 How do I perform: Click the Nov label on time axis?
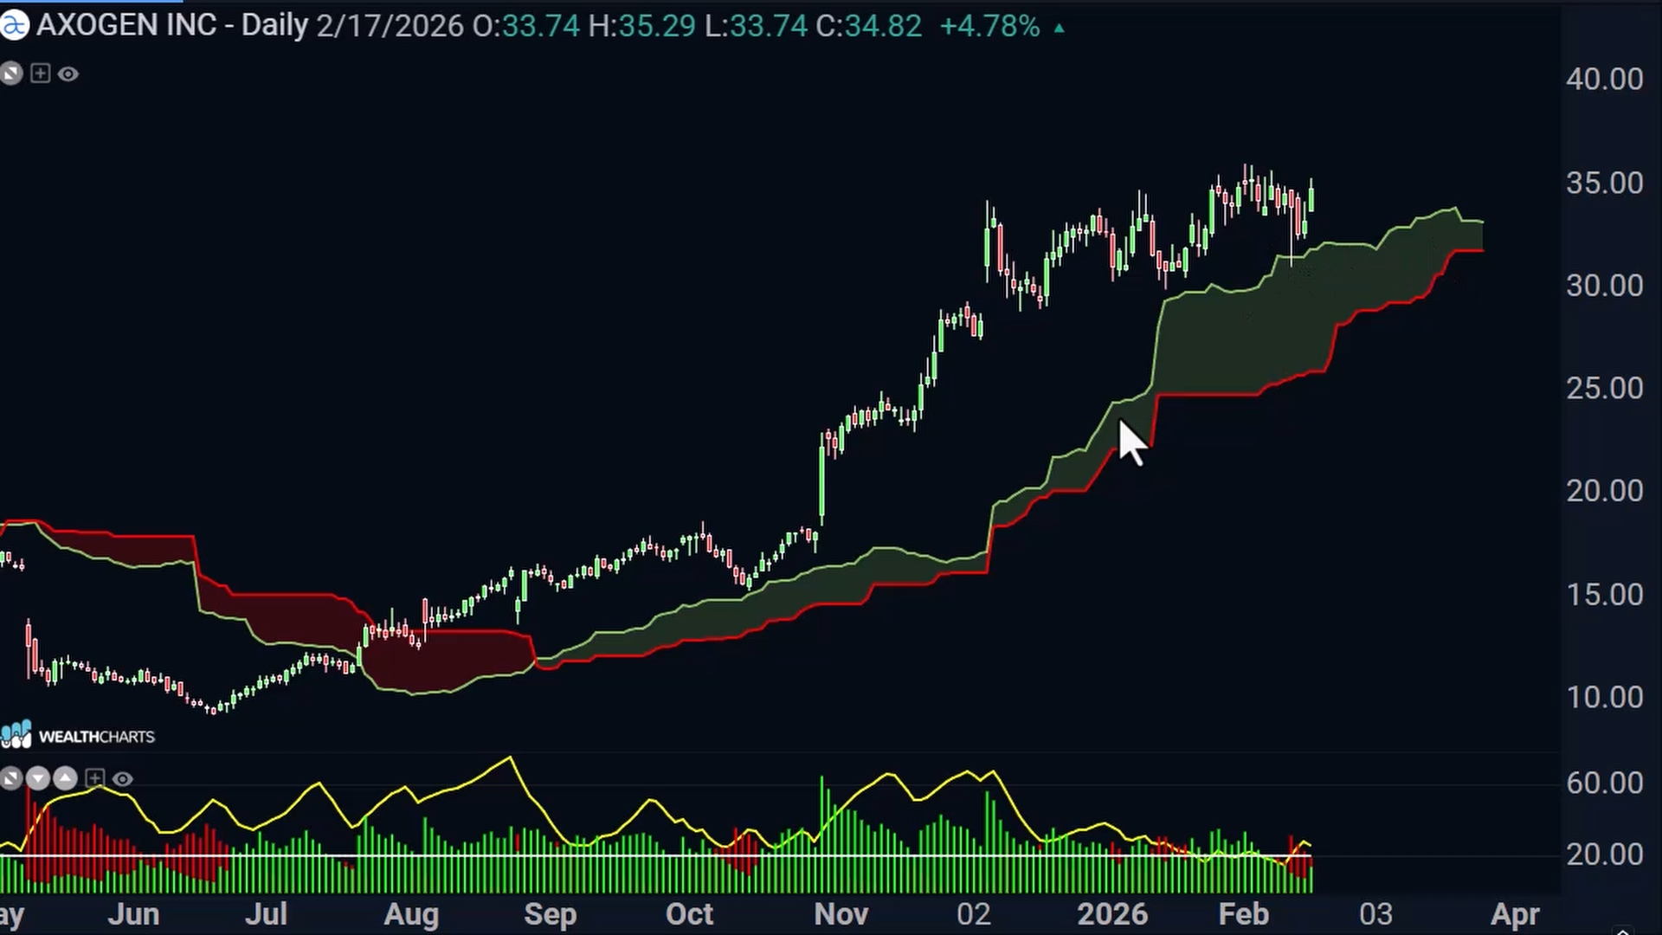point(841,914)
